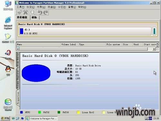Viewport: 161px width, 121px height.
Task: Switch to the 帮助 tab
Action: pos(34,17)
